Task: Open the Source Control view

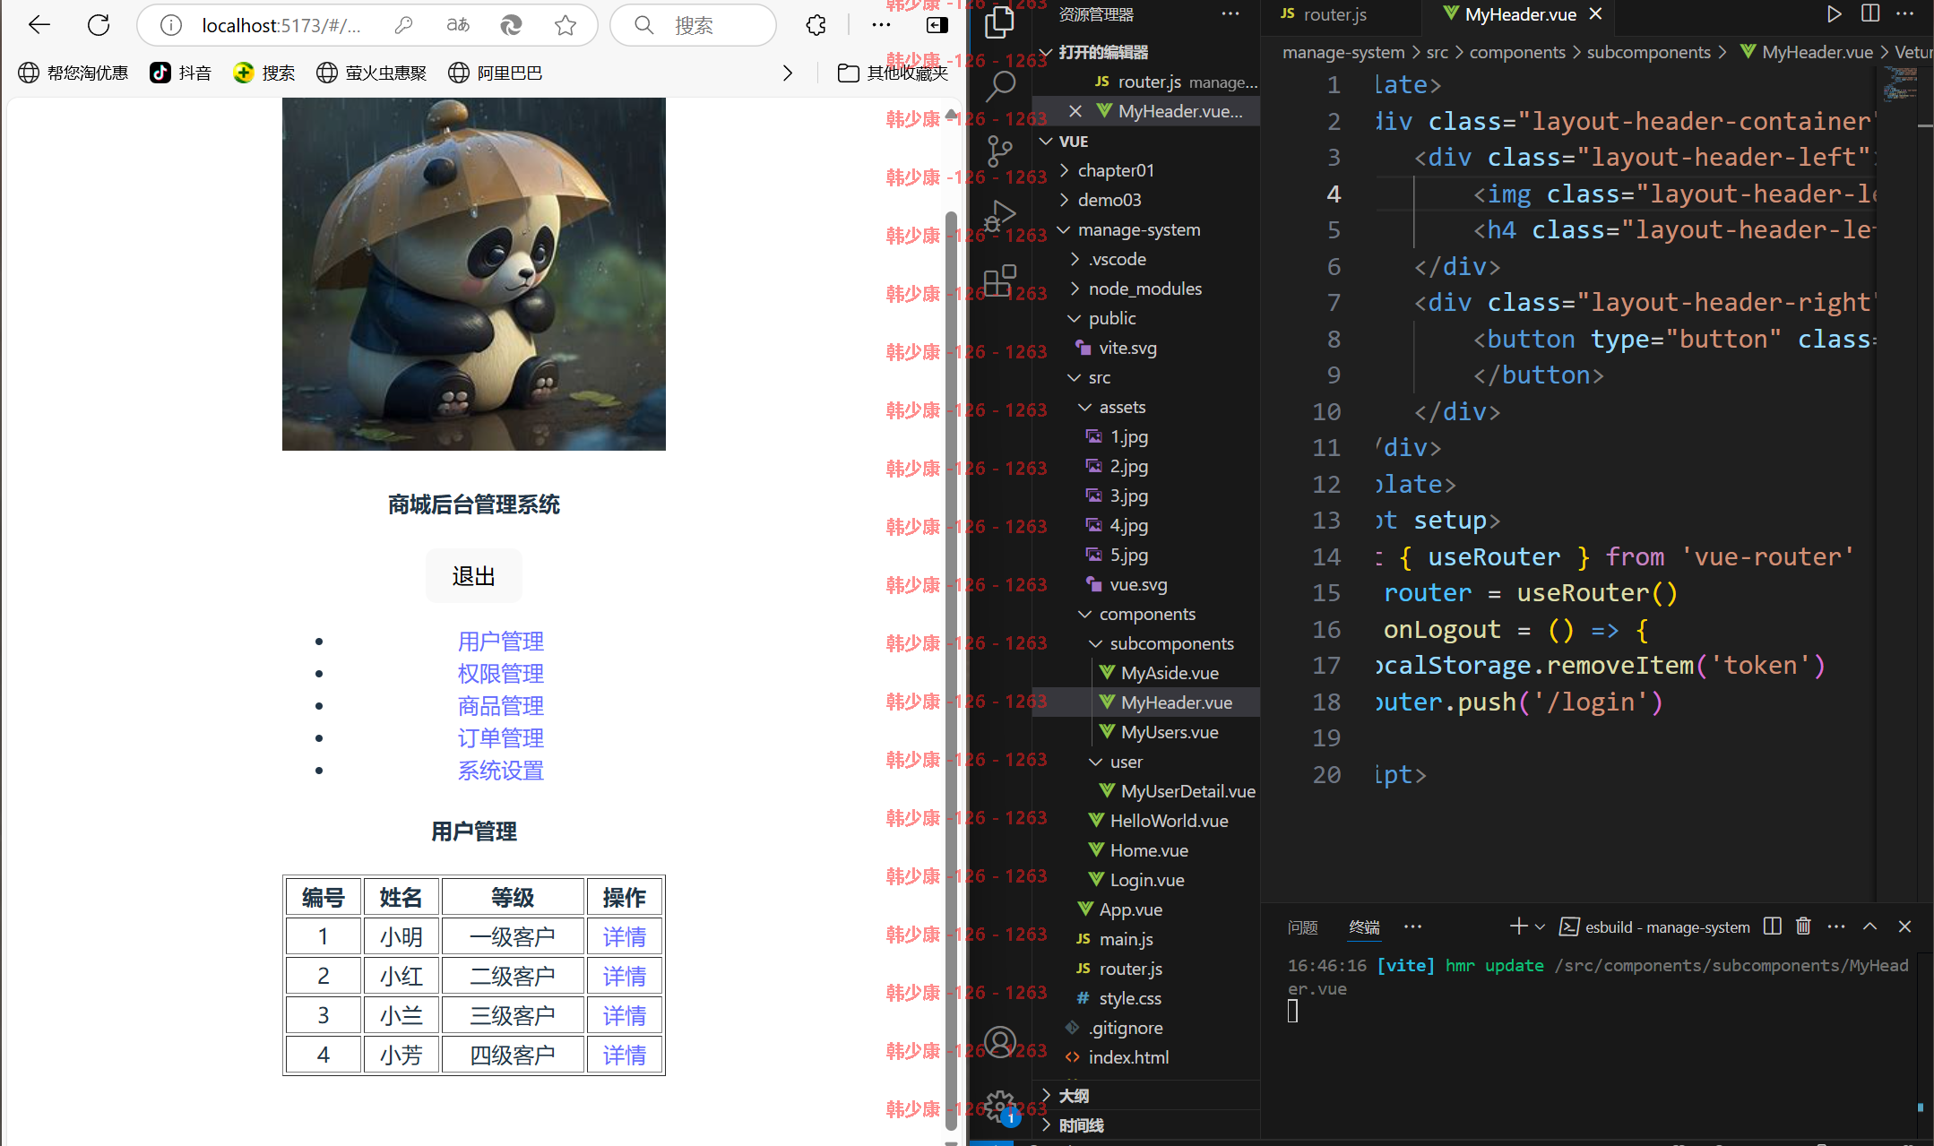Action: (x=999, y=151)
